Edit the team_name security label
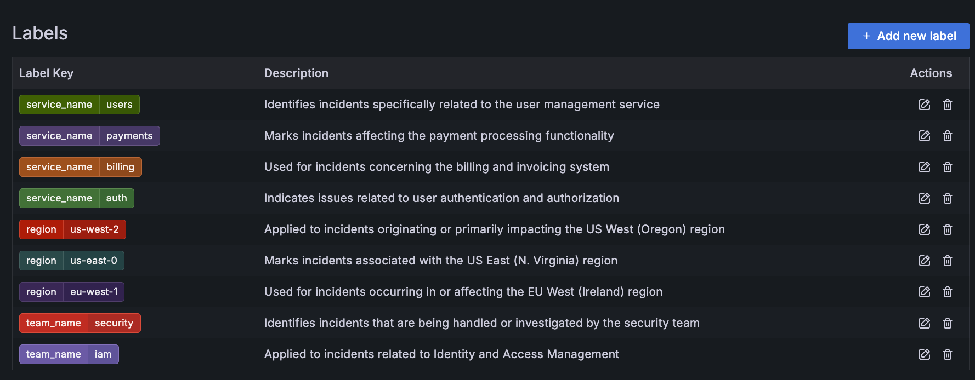The height and width of the screenshot is (380, 975). pos(925,323)
